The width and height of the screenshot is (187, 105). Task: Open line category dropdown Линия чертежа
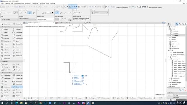(x=45, y=19)
